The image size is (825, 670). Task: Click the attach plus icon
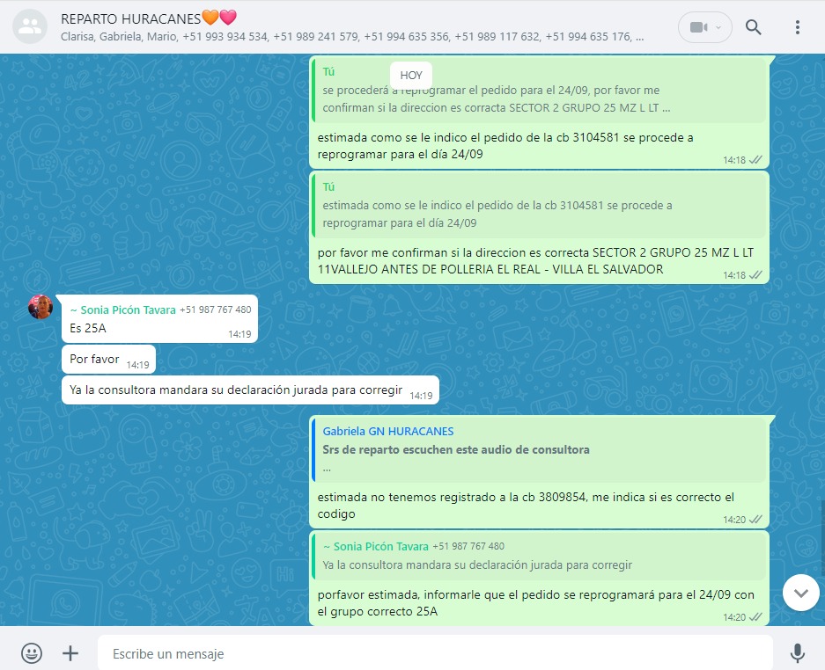[70, 653]
